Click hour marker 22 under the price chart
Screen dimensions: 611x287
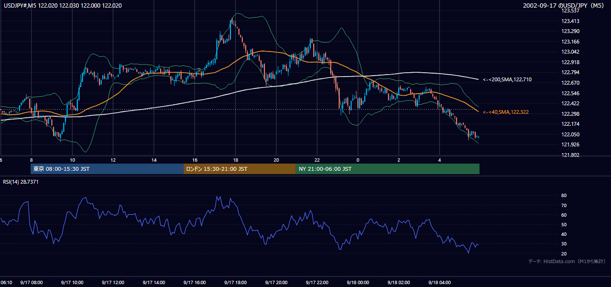pyautogui.click(x=317, y=160)
